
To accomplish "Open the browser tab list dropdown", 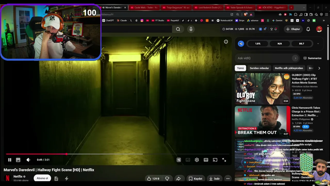I will point(304,7).
